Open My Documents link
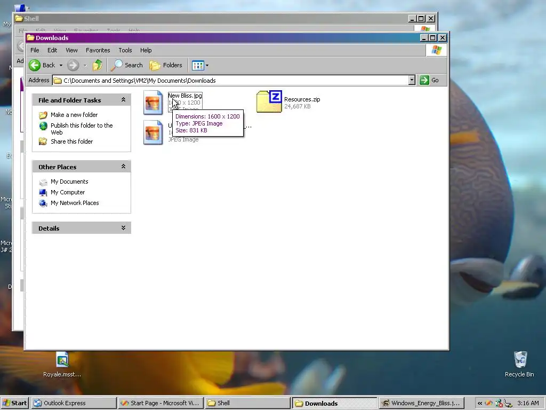The image size is (546, 410). (x=69, y=182)
